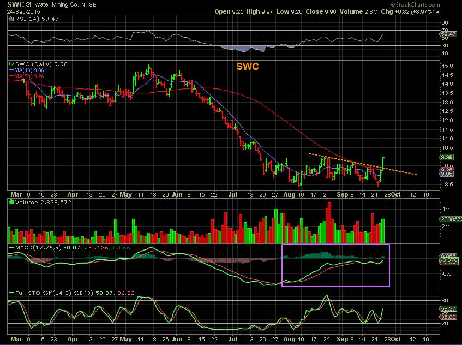The height and width of the screenshot is (345, 462).
Task: Click the -0.5 MACD axis label
Action: point(446,274)
